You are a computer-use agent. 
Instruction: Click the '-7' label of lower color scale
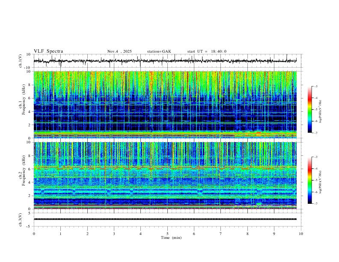[x=316, y=203]
